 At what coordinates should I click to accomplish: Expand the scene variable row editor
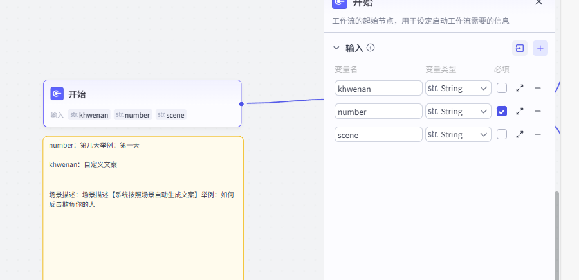[520, 134]
